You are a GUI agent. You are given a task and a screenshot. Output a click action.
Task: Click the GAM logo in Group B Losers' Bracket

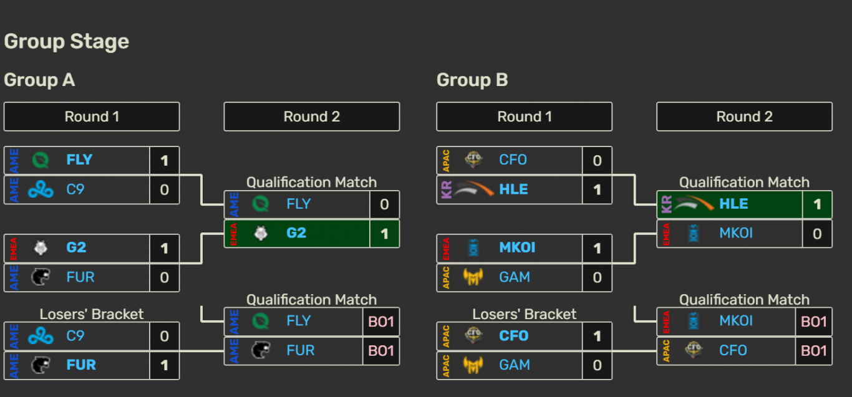click(x=473, y=365)
